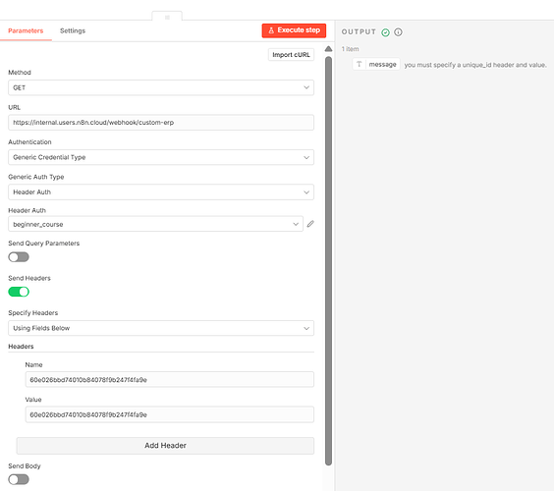The image size is (554, 491).
Task: Toggle Send Query Parameters switch
Action: (x=19, y=257)
